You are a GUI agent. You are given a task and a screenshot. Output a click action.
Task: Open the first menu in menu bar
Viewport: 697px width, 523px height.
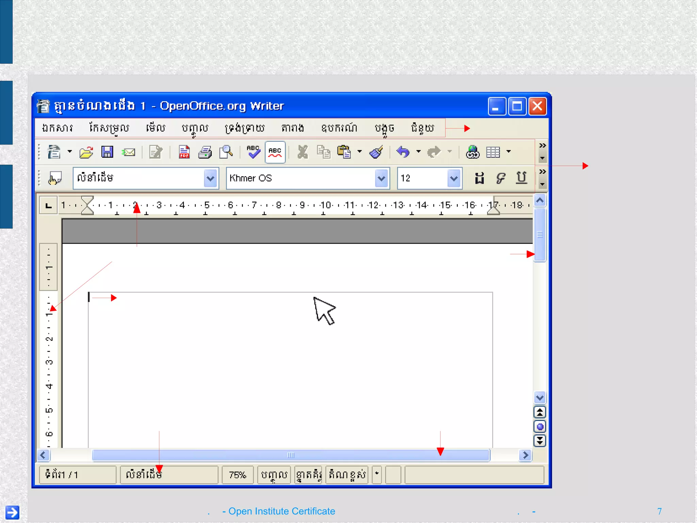click(57, 128)
